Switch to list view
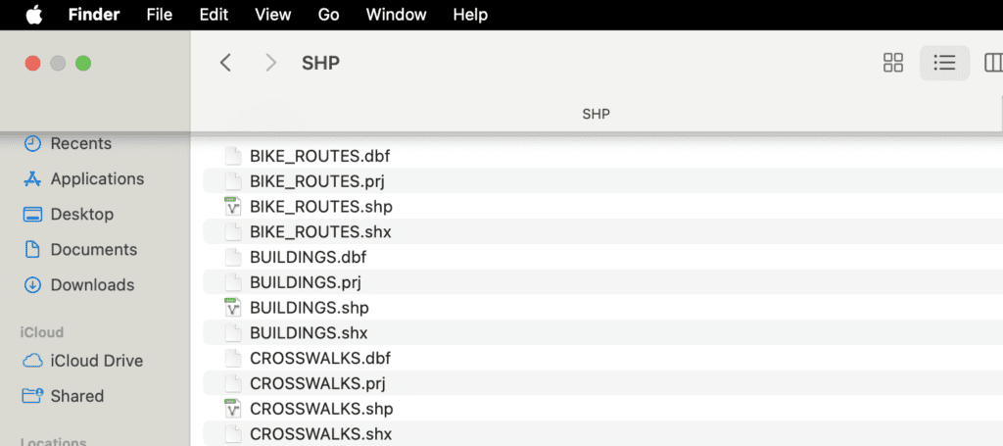Screen dimensions: 1003x446 coord(944,64)
